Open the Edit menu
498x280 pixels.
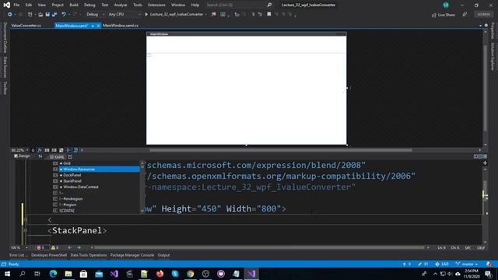(x=29, y=5)
